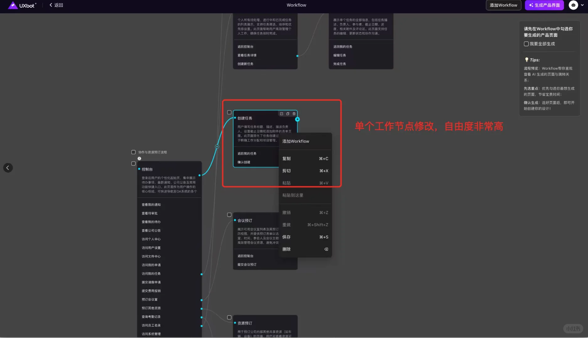
Task: Choose 撤销 in the context menu
Action: [305, 213]
